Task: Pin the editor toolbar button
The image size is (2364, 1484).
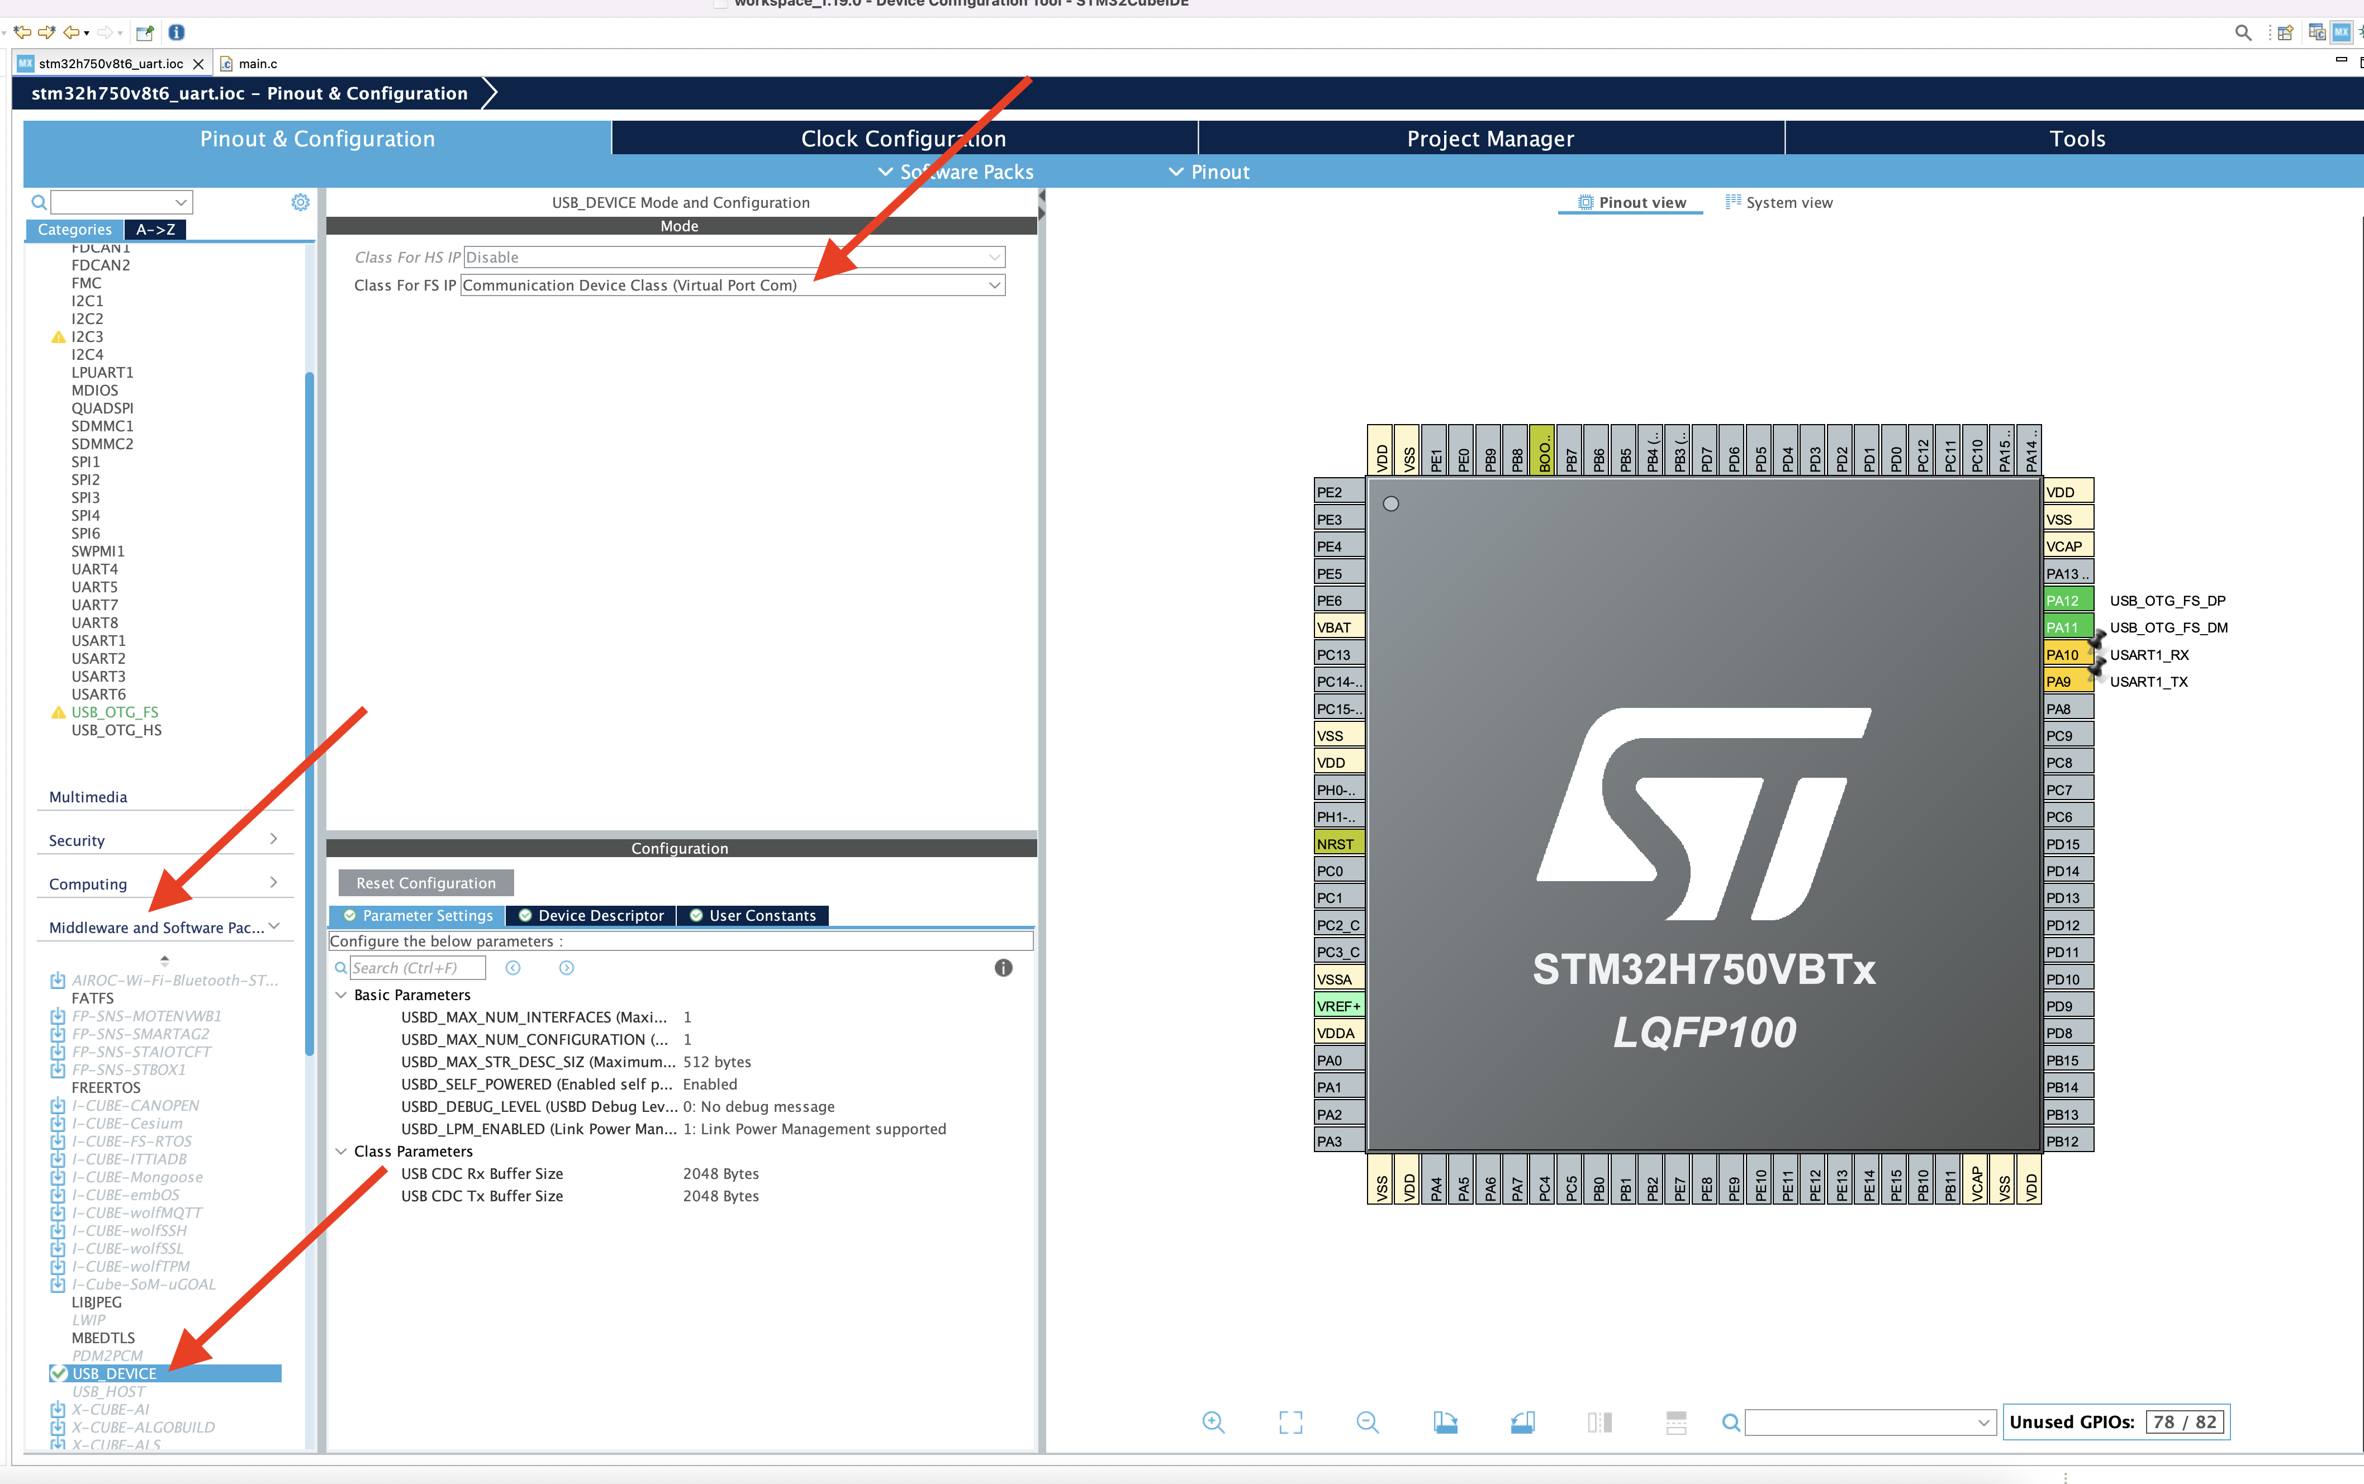Action: 145,32
